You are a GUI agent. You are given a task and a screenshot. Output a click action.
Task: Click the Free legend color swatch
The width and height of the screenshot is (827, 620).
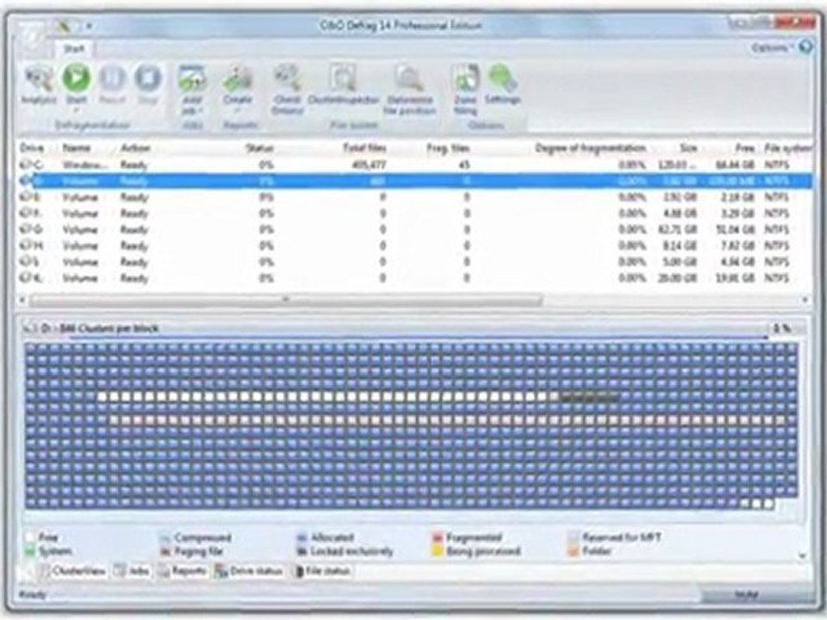pos(30,537)
